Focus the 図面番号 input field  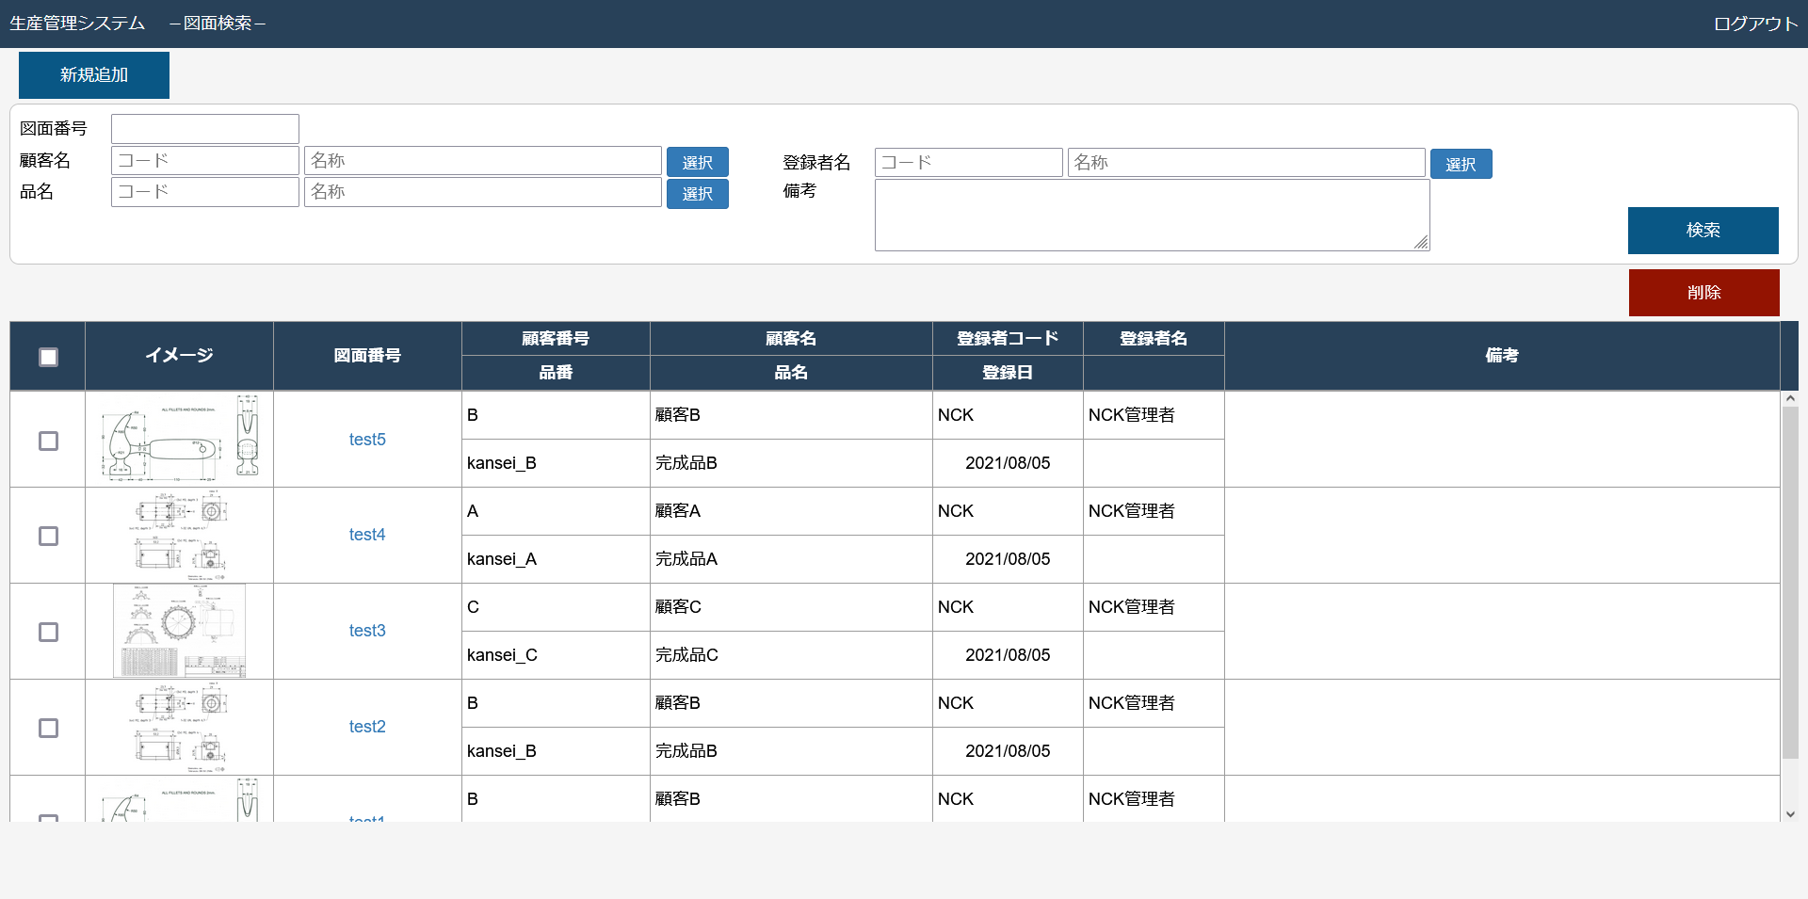coord(205,129)
